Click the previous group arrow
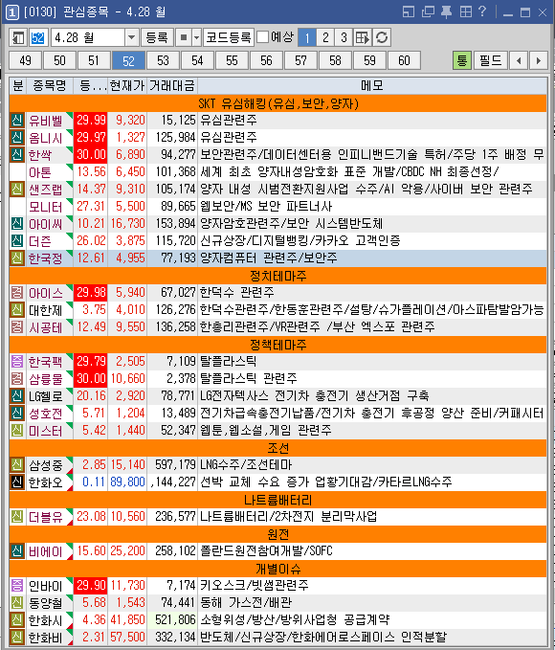The height and width of the screenshot is (650, 555). click(x=519, y=60)
